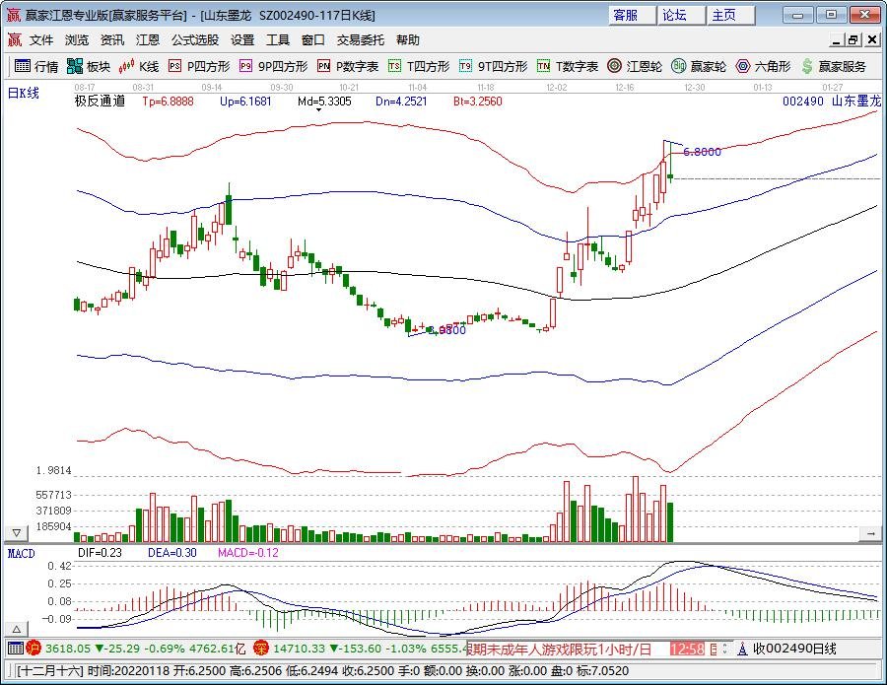Restore the inner child window
The image size is (887, 685).
pos(853,39)
